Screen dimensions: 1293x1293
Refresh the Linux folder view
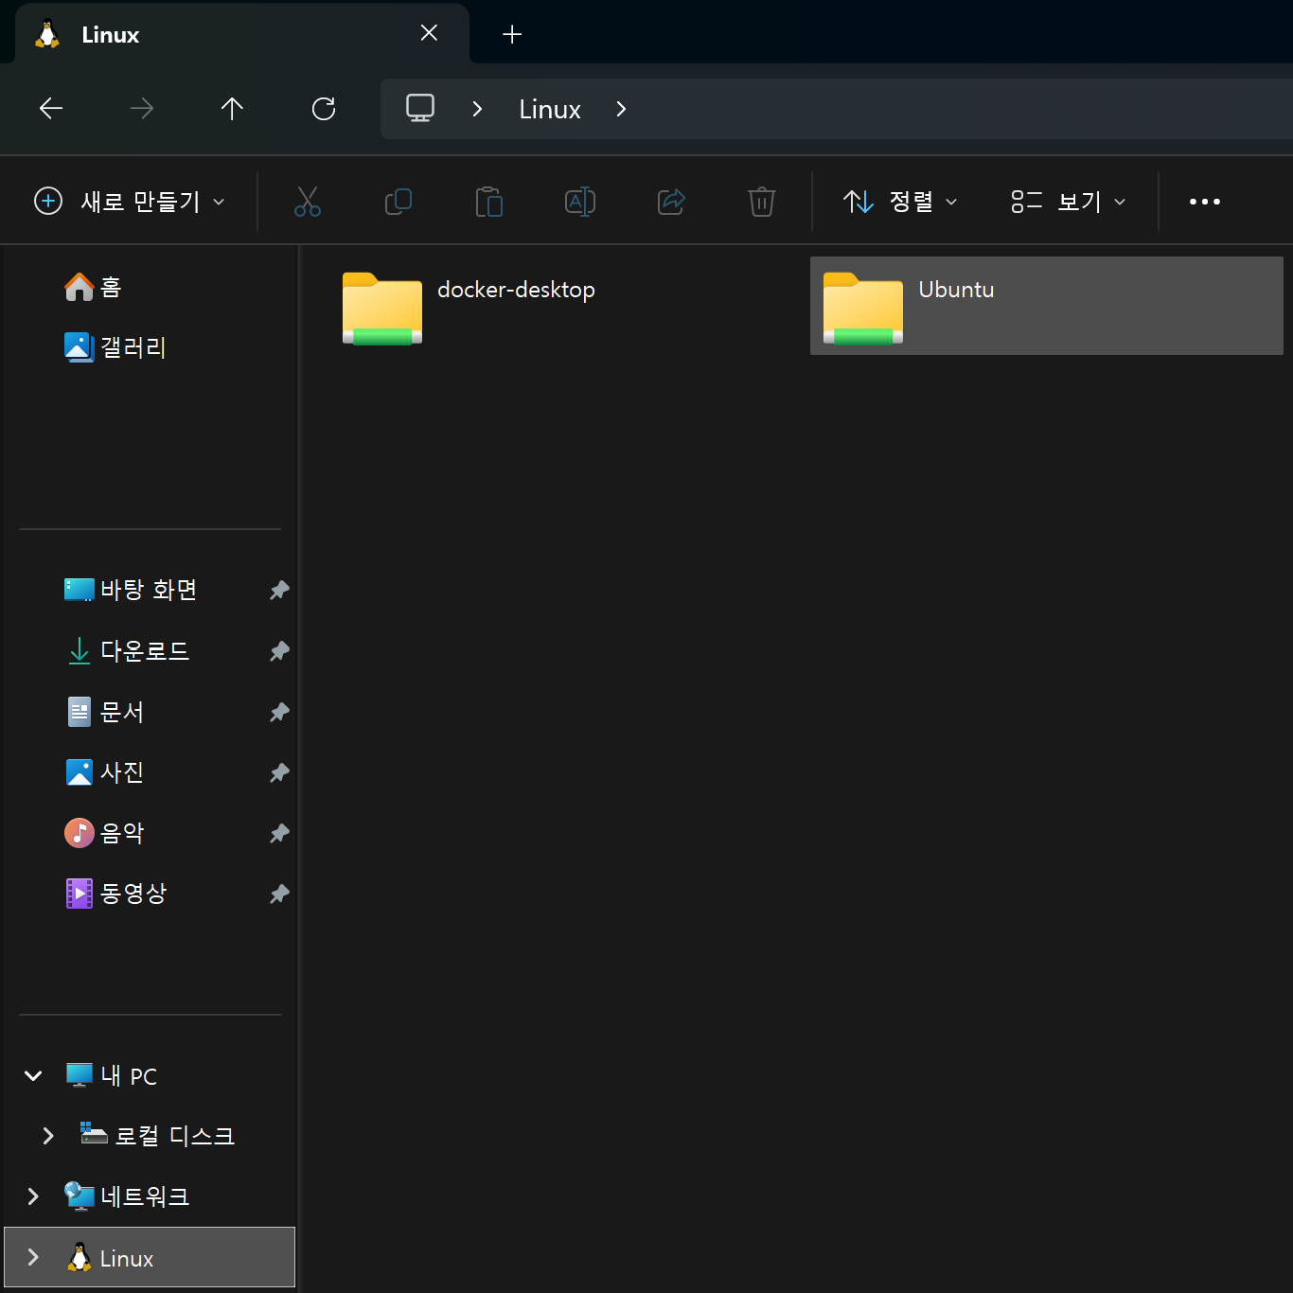(x=324, y=109)
